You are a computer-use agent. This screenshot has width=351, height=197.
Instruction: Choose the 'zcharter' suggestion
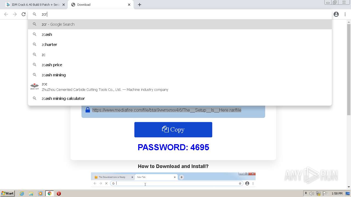click(180, 45)
